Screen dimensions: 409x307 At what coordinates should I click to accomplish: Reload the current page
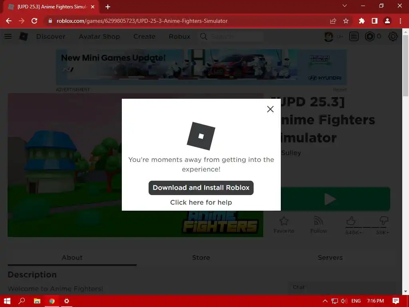pyautogui.click(x=34, y=21)
